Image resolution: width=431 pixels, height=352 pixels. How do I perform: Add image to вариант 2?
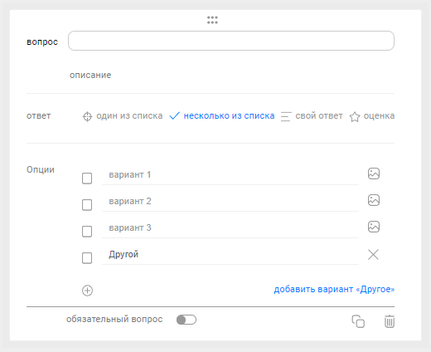374,200
